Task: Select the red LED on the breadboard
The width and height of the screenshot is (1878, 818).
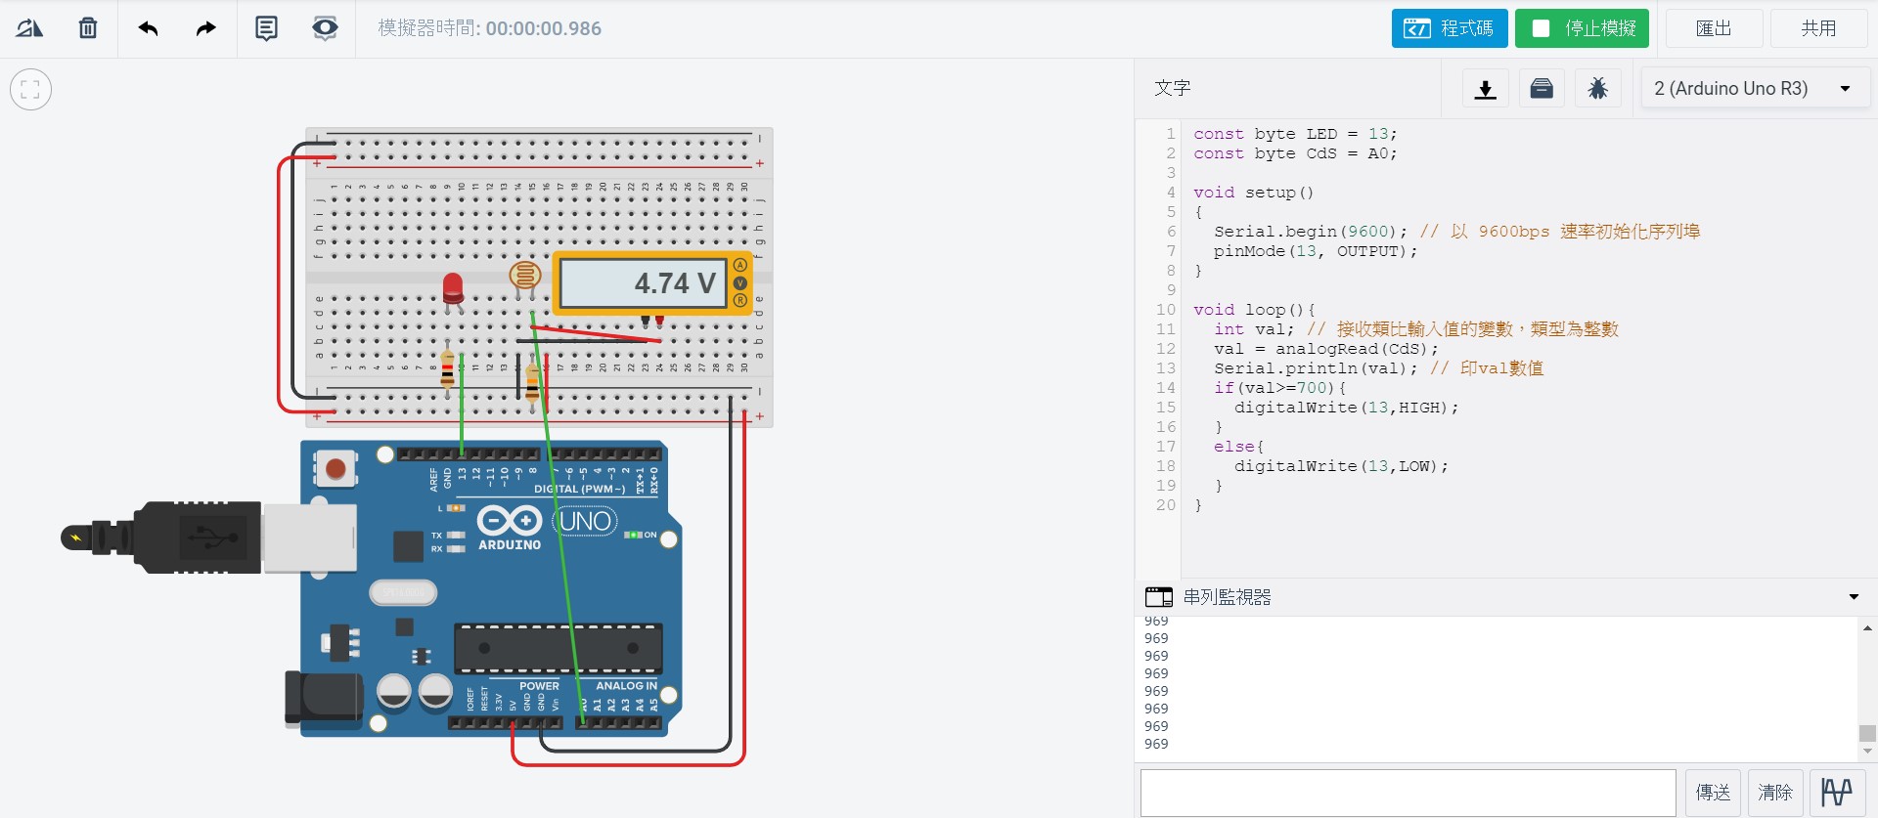Action: [453, 290]
